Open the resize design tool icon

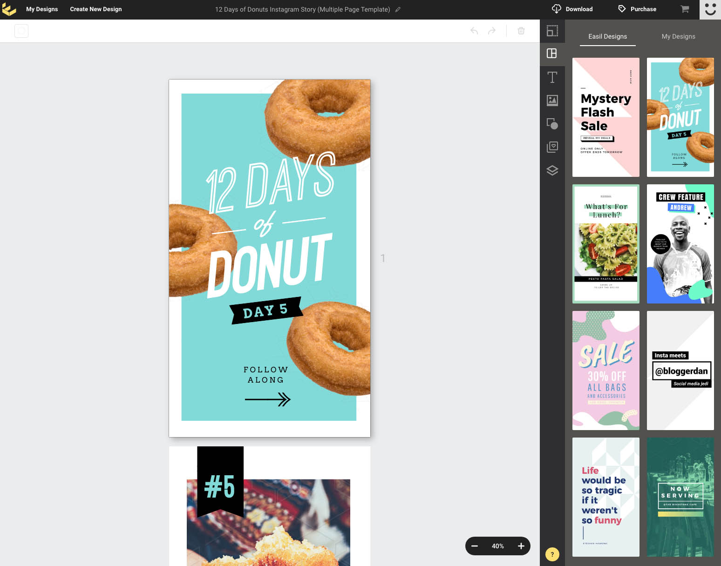(x=552, y=31)
